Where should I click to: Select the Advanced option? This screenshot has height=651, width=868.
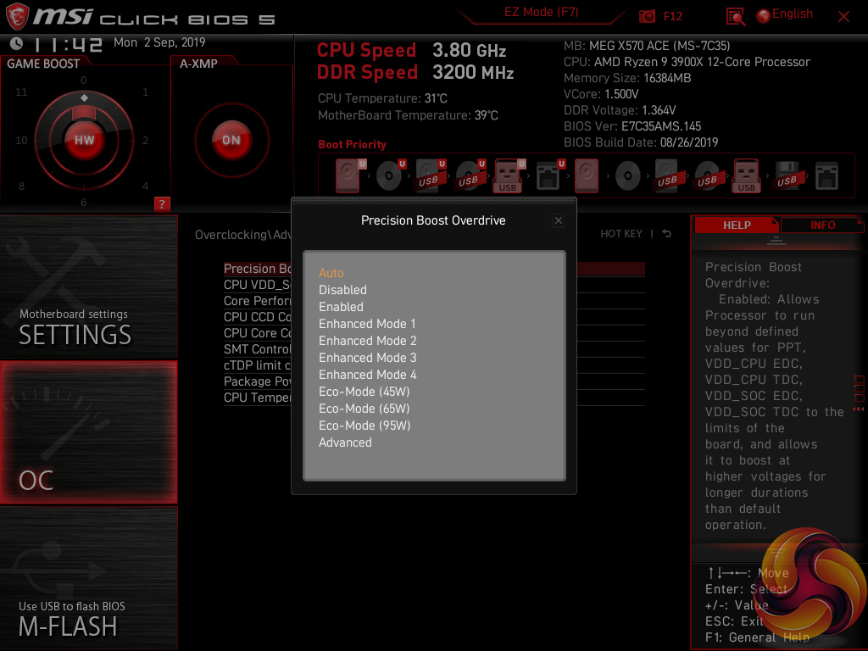[346, 442]
